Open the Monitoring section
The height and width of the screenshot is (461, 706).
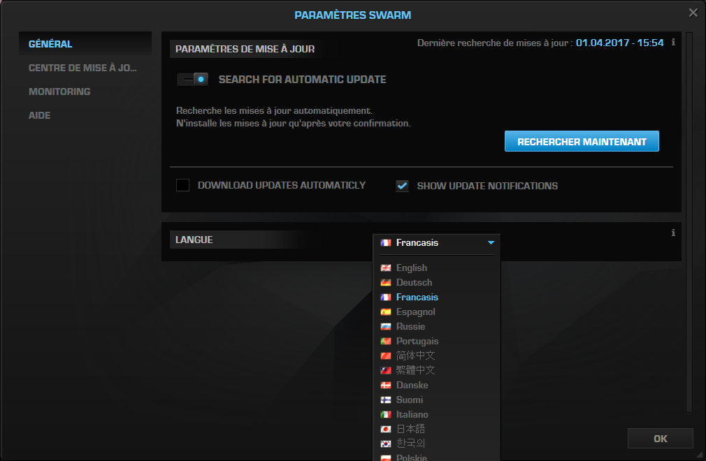pyautogui.click(x=59, y=92)
